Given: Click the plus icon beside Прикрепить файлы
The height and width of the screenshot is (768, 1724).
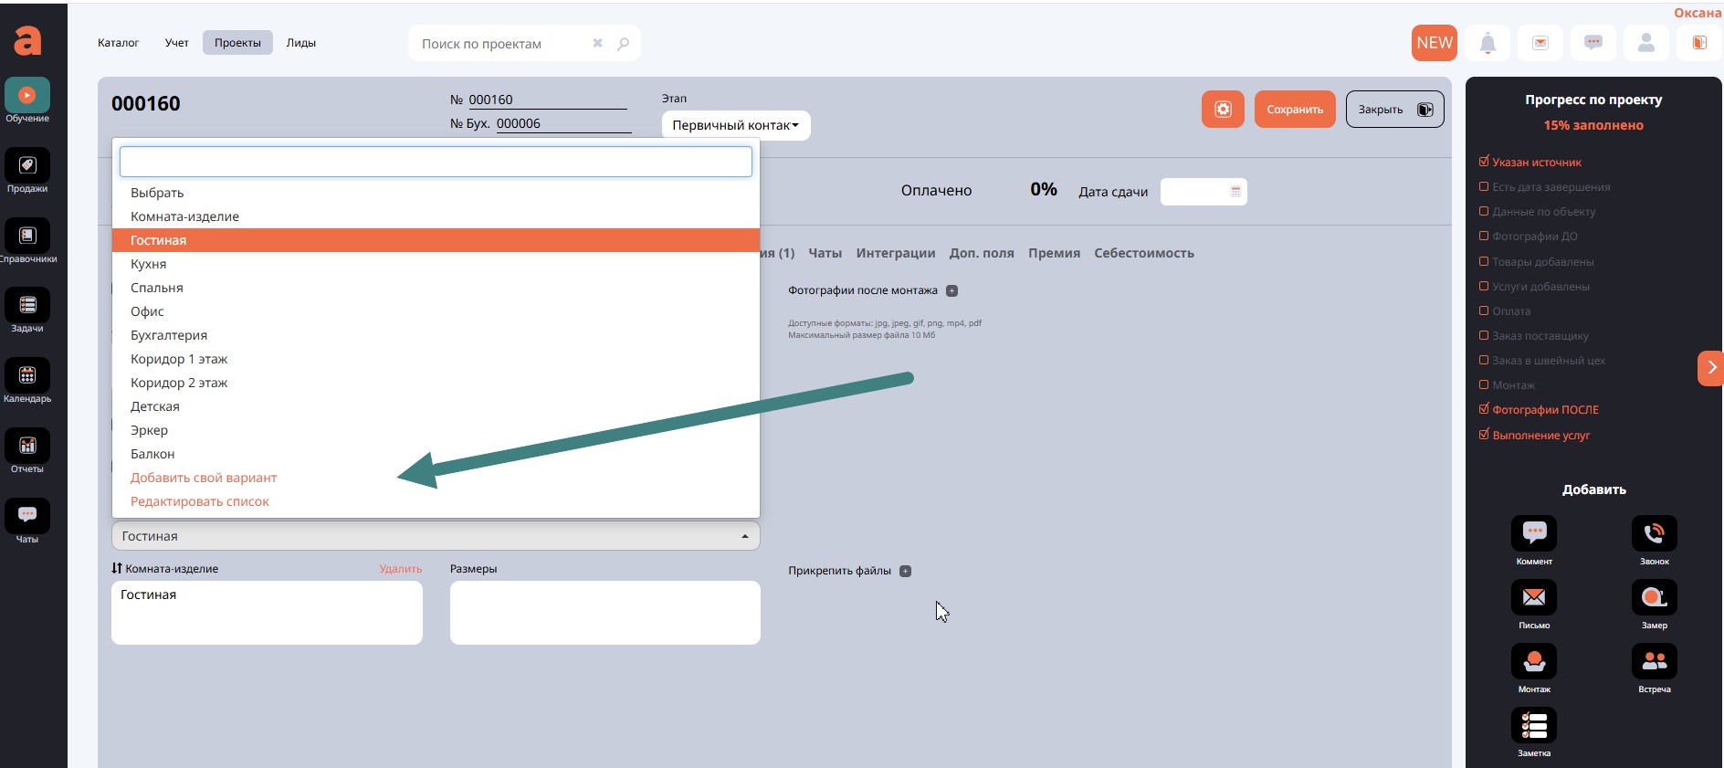Looking at the screenshot, I should tap(905, 572).
